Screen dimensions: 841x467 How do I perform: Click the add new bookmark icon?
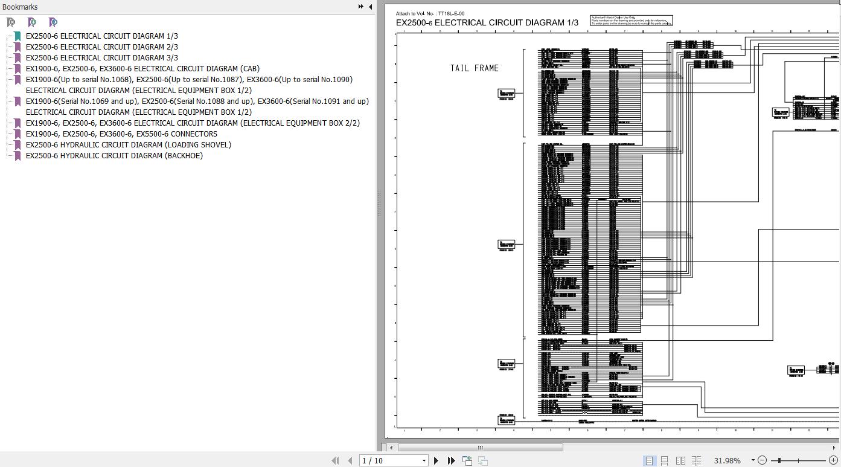pyautogui.click(x=32, y=22)
